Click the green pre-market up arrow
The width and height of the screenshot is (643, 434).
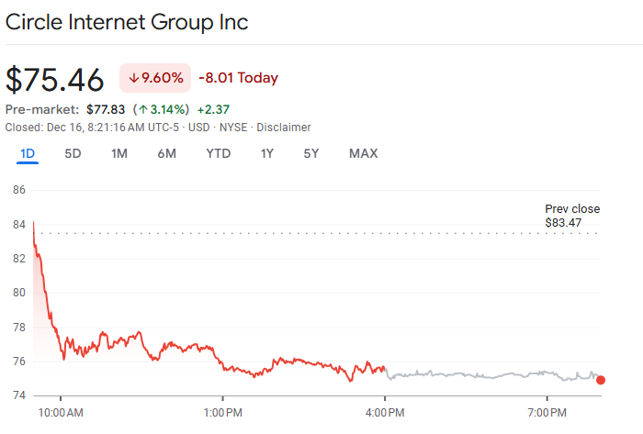point(145,110)
